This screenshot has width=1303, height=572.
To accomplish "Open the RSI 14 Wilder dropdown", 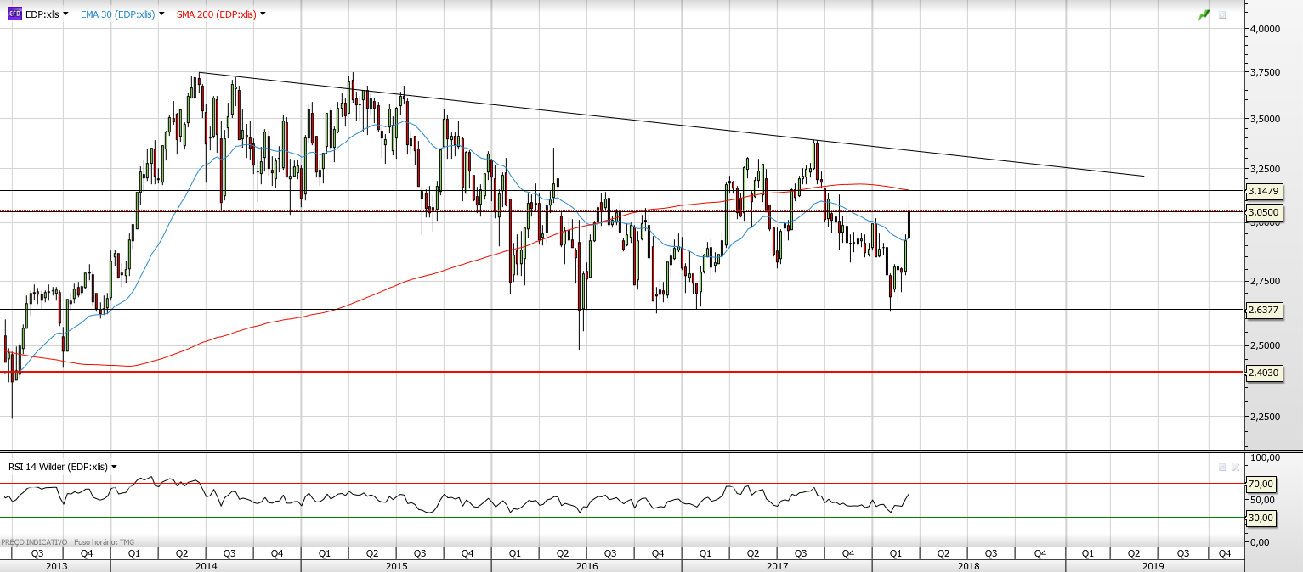I will 114,467.
